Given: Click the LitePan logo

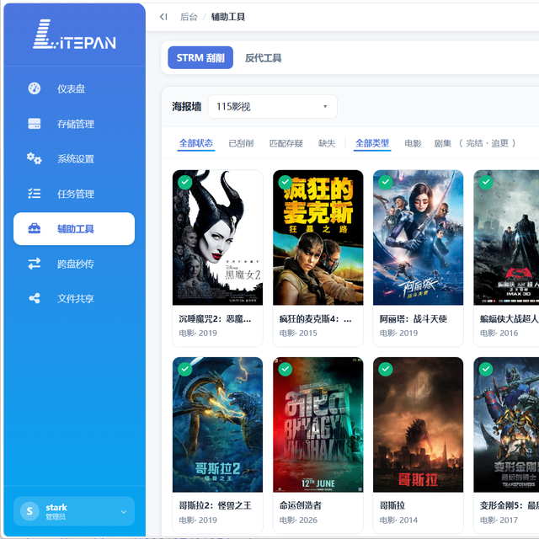Looking at the screenshot, I should coord(74,35).
